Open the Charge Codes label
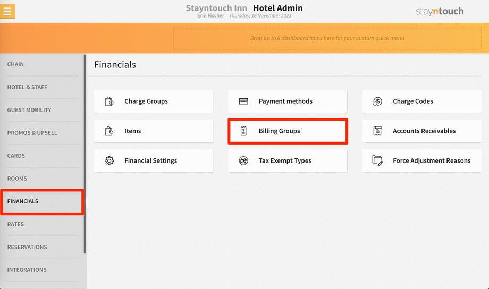The width and height of the screenshot is (489, 289). click(413, 101)
